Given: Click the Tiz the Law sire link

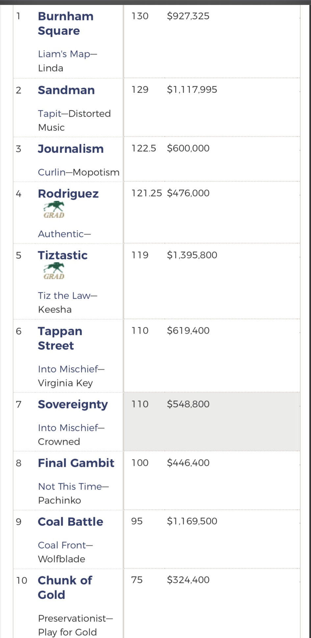Looking at the screenshot, I should coord(64,295).
